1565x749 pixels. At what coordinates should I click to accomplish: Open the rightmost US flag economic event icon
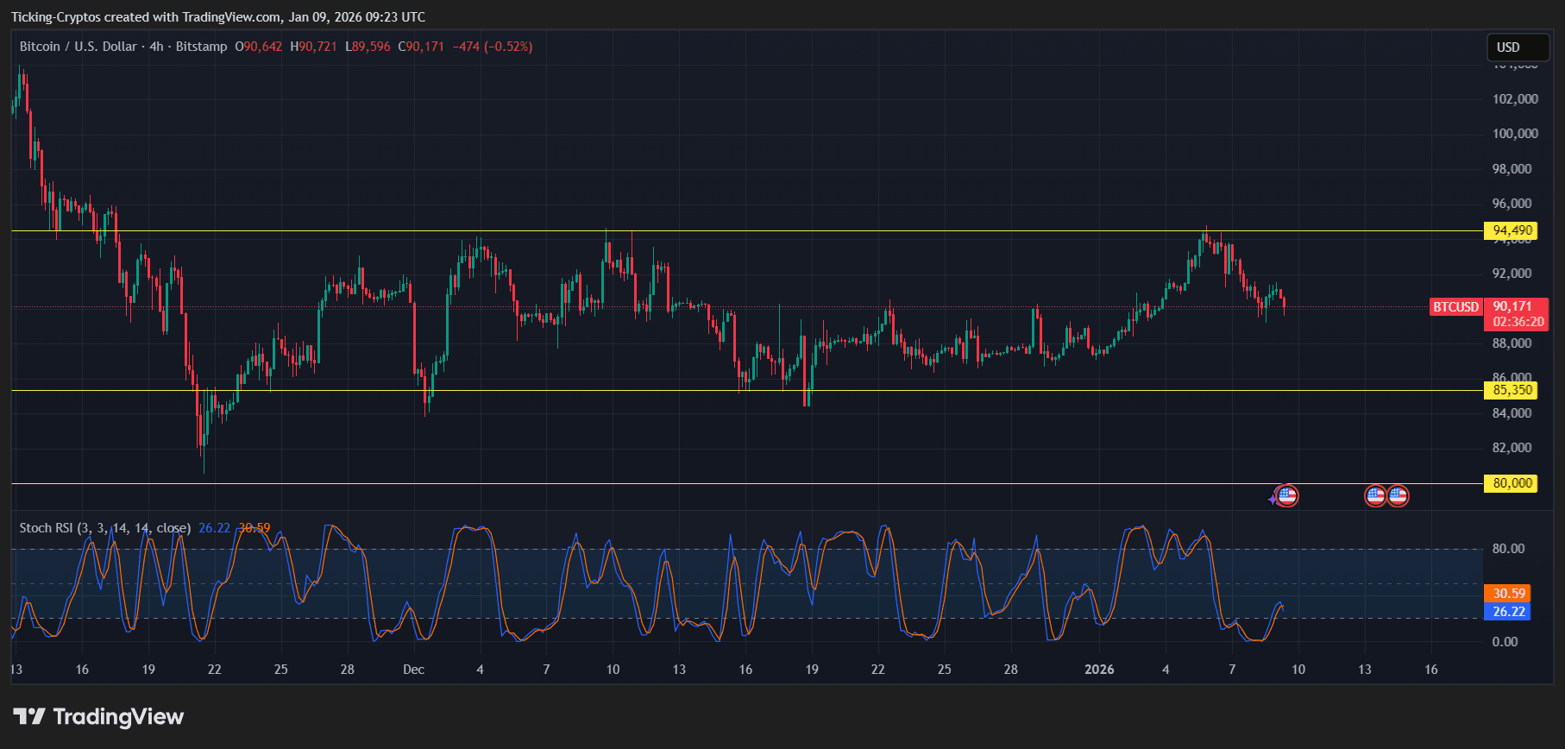(x=1398, y=496)
